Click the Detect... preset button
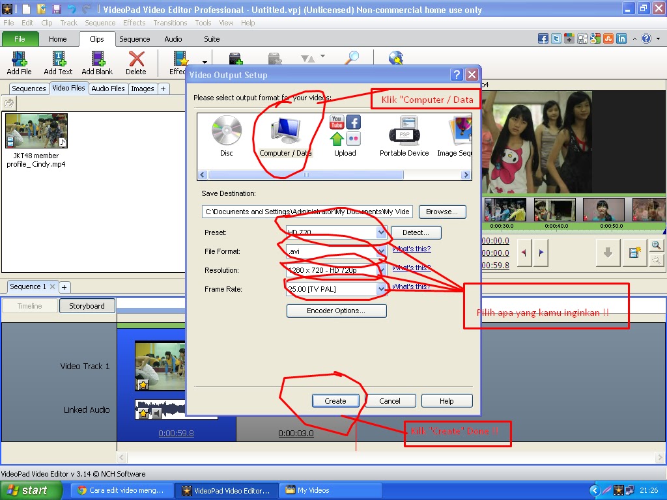The image size is (667, 500). 416,232
